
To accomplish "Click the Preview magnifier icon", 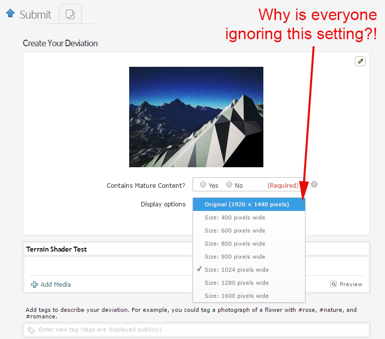I will click(x=333, y=284).
